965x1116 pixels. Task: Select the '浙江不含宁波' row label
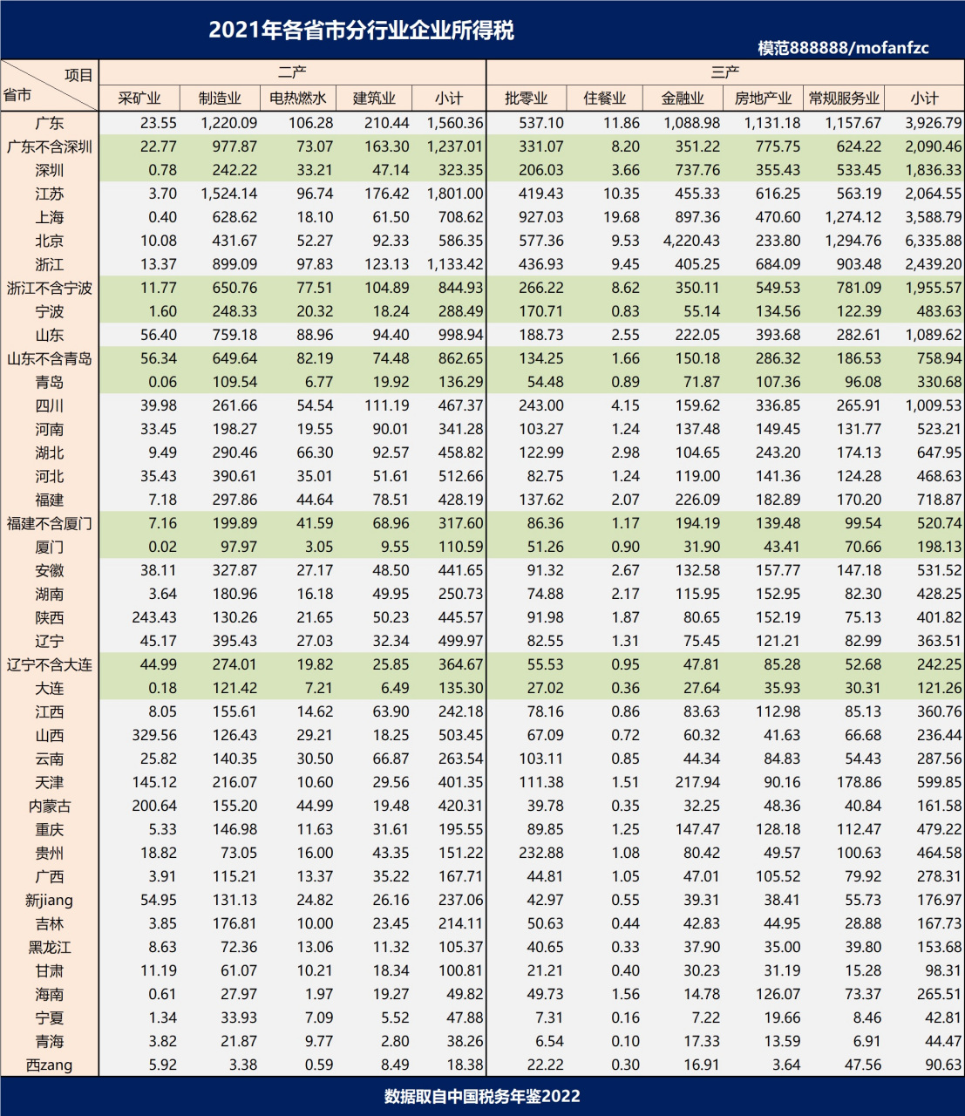click(50, 288)
